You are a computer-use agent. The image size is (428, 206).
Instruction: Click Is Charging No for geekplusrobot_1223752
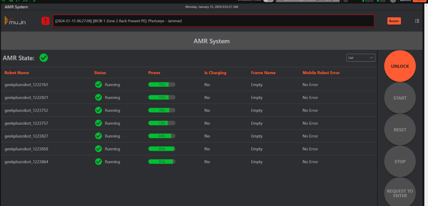[207, 110]
